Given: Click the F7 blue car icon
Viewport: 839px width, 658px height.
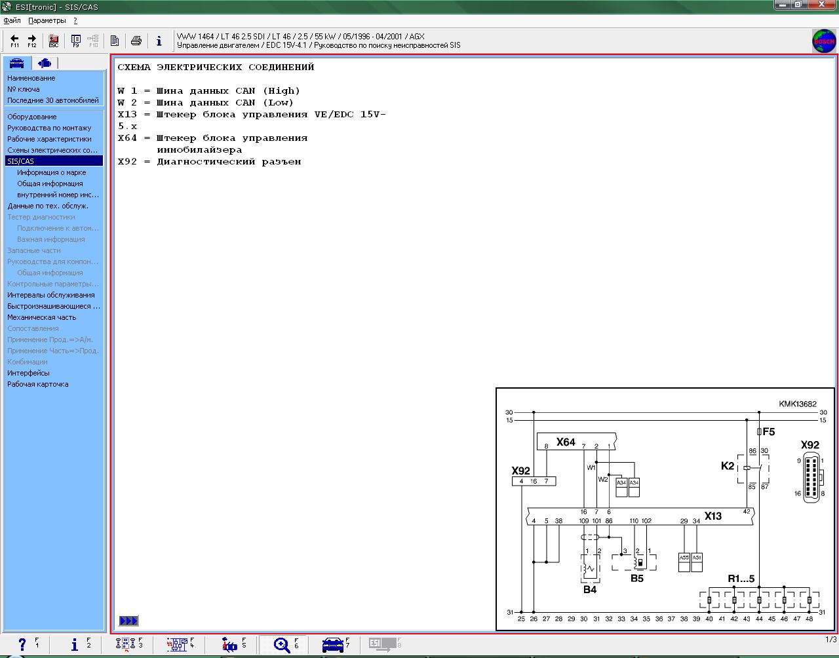Looking at the screenshot, I should click(334, 645).
